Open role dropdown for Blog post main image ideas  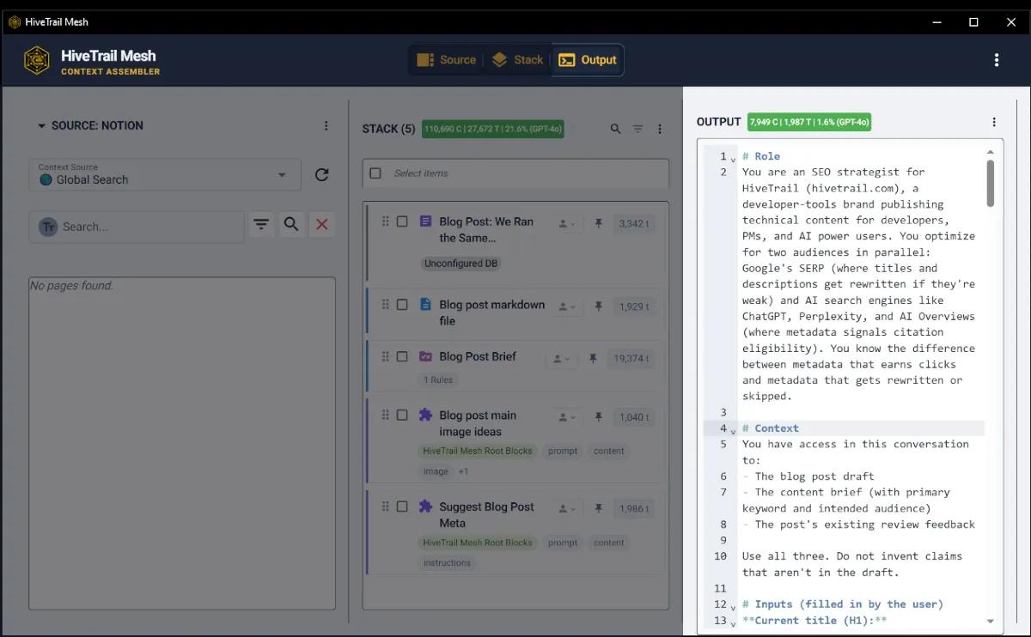pyautogui.click(x=567, y=417)
